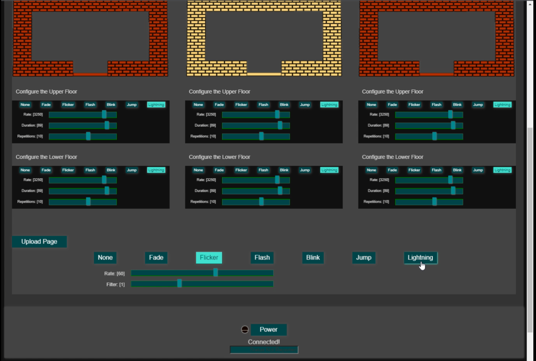Viewport: 536px width, 361px height.
Task: Choose the large None effect button
Action: pos(105,258)
